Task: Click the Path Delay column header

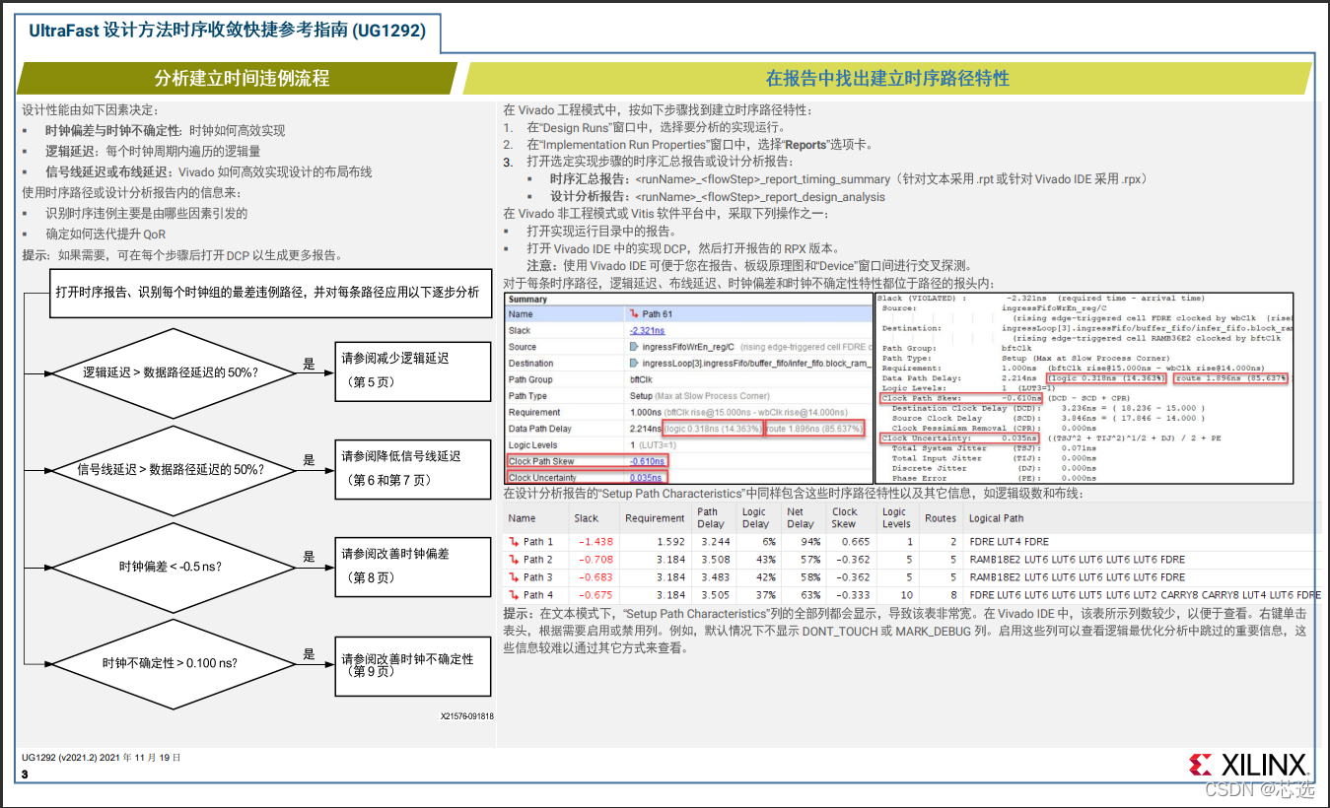Action: point(710,518)
